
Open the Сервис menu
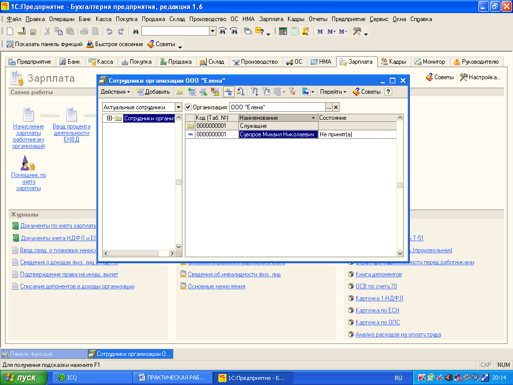click(379, 19)
